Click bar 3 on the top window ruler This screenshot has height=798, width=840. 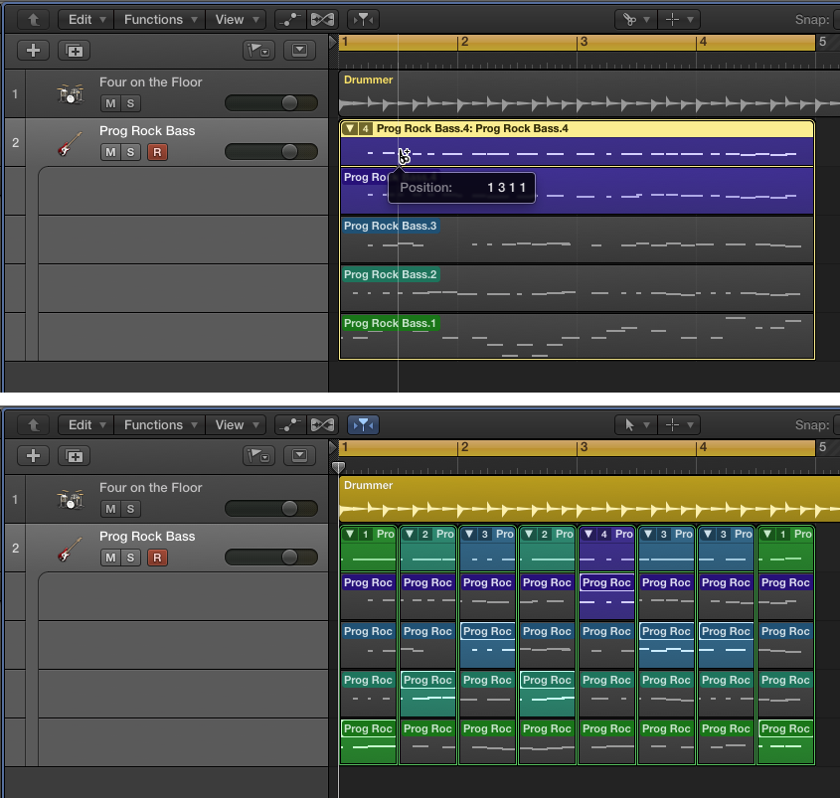[584, 43]
